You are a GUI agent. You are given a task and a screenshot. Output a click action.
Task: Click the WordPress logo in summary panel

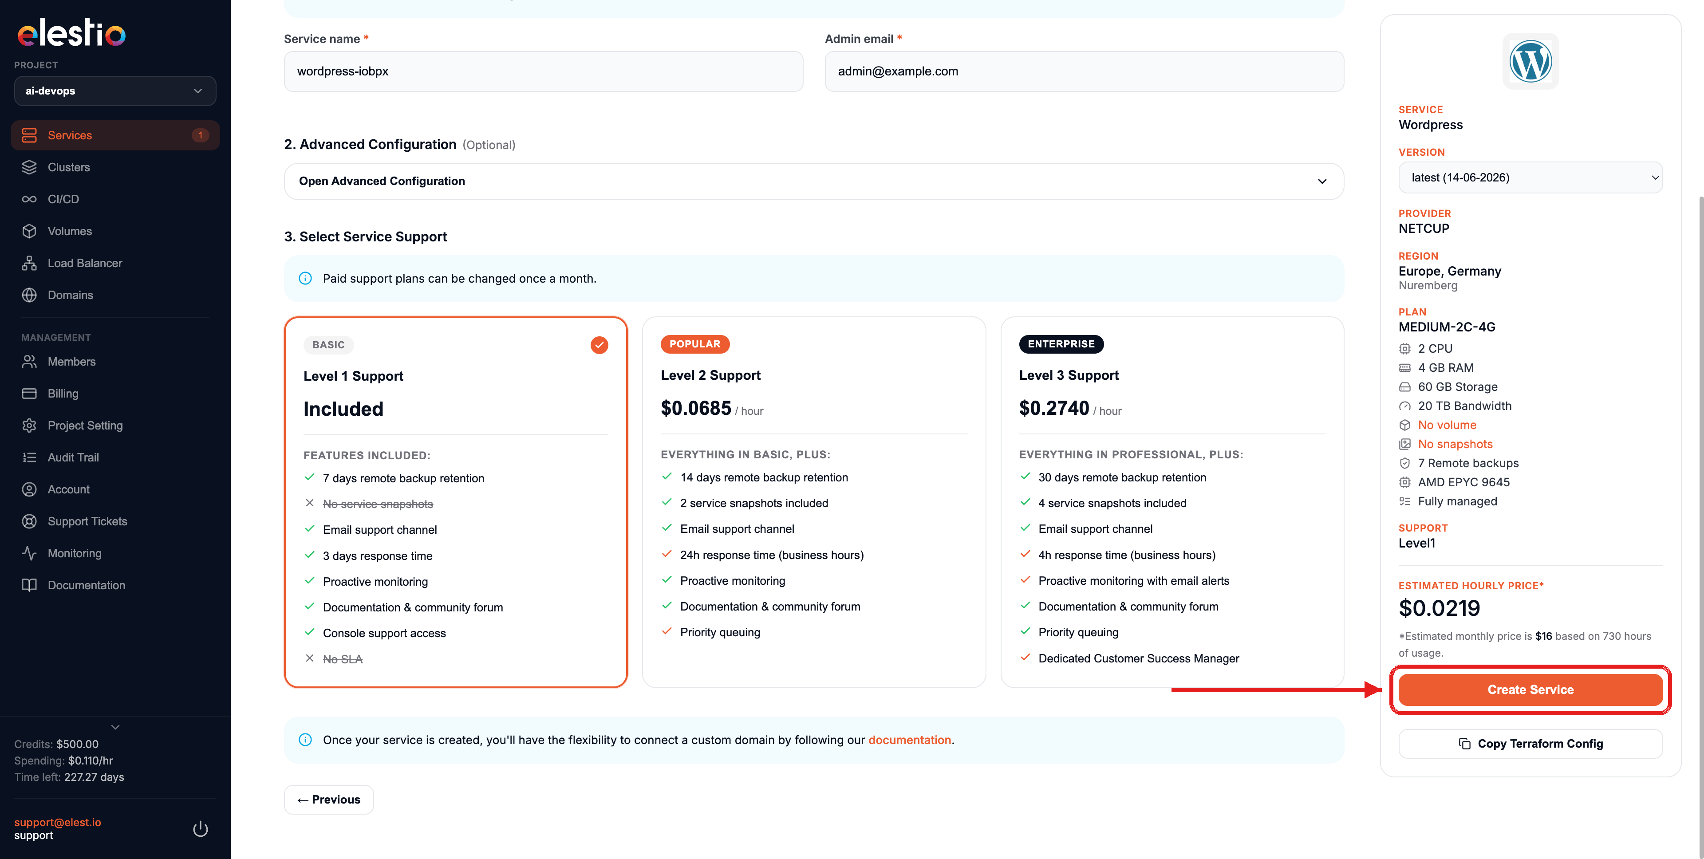click(x=1530, y=62)
